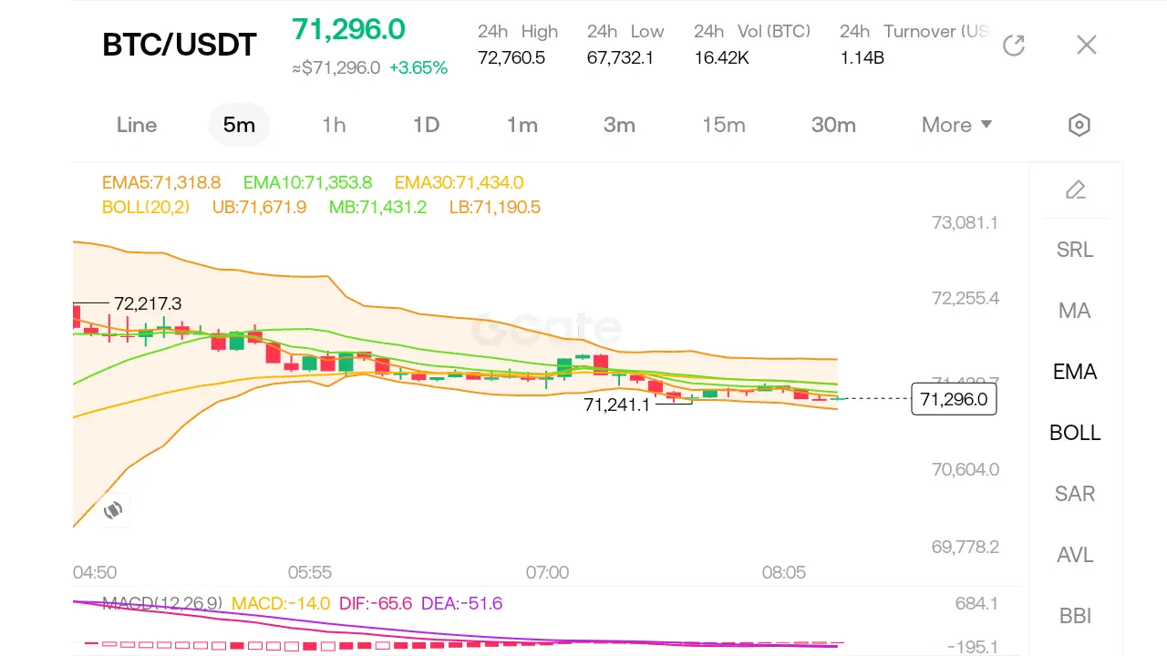This screenshot has width=1167, height=656.
Task: Open the MACD(12,26,9) indicator label
Action: tap(162, 603)
